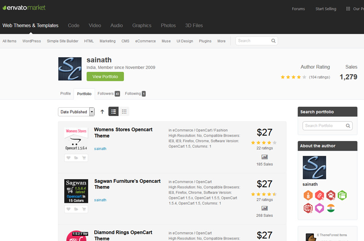Click the red paw print badge
Image resolution: width=364 pixels, height=241 pixels.
[x=331, y=196]
